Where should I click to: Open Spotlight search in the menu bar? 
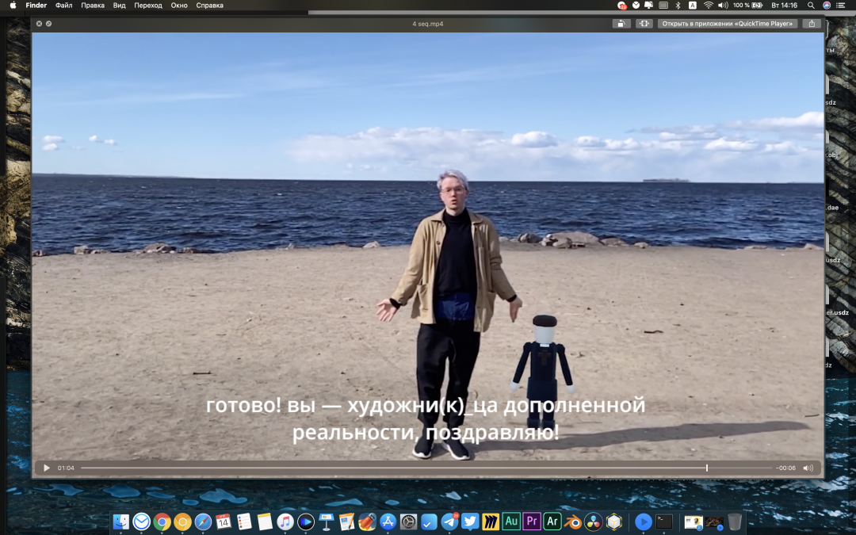pyautogui.click(x=811, y=5)
